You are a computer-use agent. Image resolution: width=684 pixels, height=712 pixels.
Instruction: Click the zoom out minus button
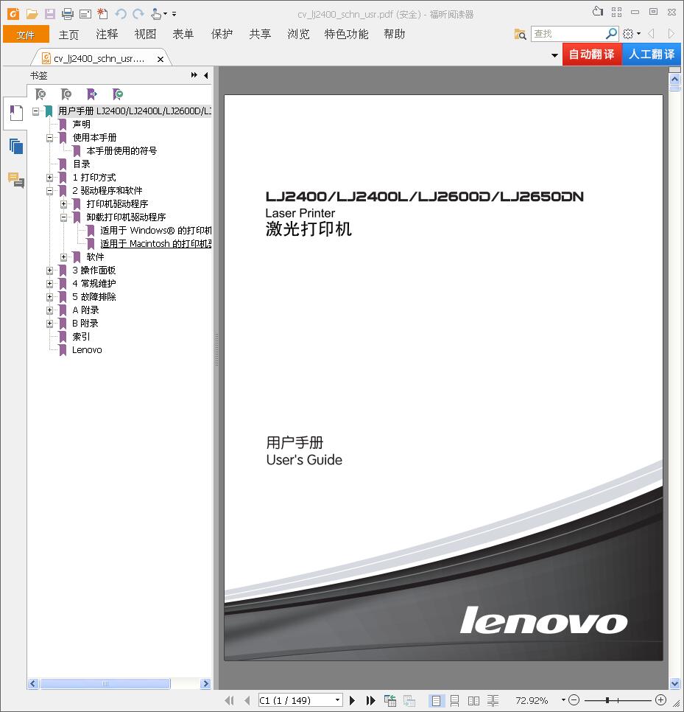click(x=574, y=700)
